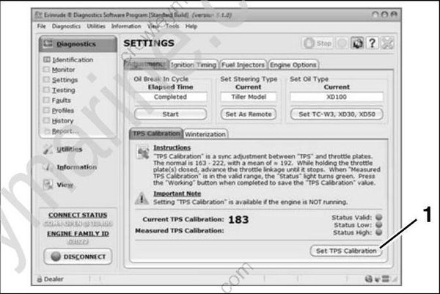Click the Stop button in toolbar
Image resolution: width=440 pixels, height=294 pixels.
[x=319, y=44]
